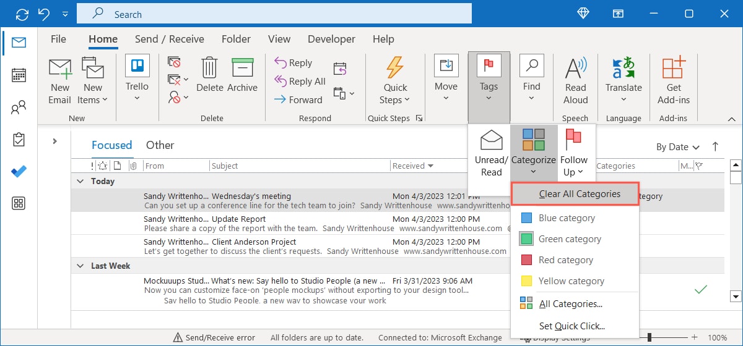Sort by the attachment paperclip column
Image resolution: width=743 pixels, height=346 pixels.
pos(133,166)
